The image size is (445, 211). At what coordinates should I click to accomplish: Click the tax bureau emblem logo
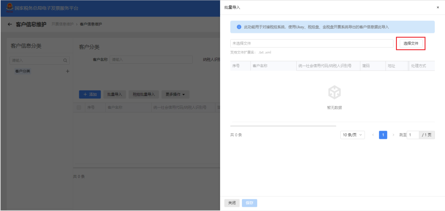(9, 8)
